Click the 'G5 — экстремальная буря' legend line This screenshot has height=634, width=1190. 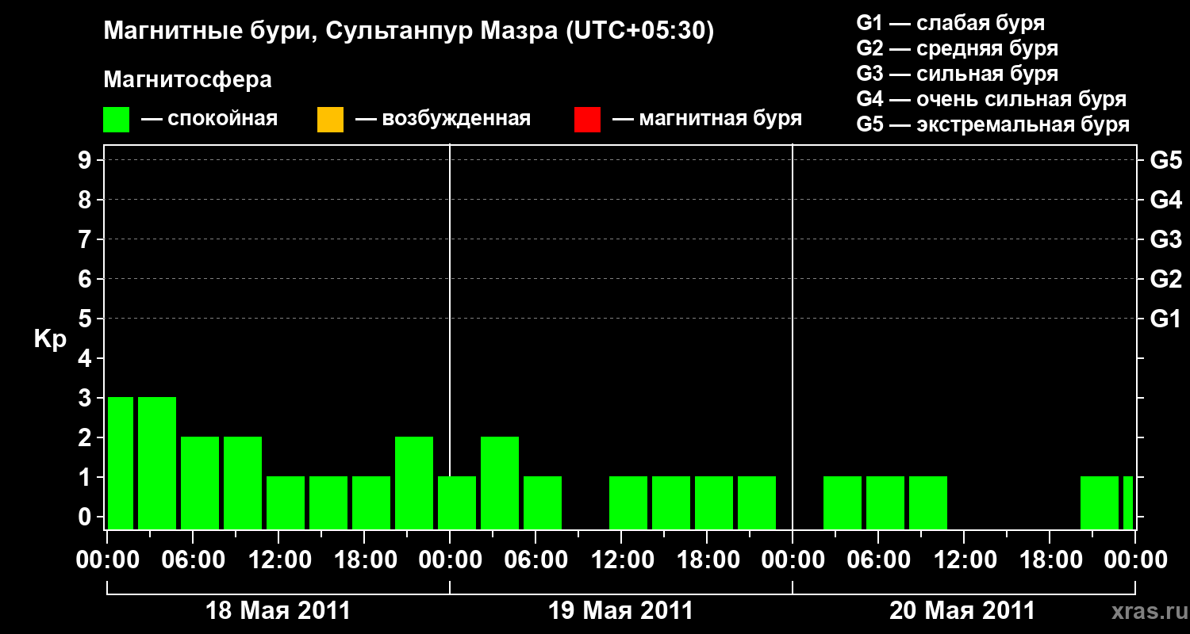pos(993,124)
